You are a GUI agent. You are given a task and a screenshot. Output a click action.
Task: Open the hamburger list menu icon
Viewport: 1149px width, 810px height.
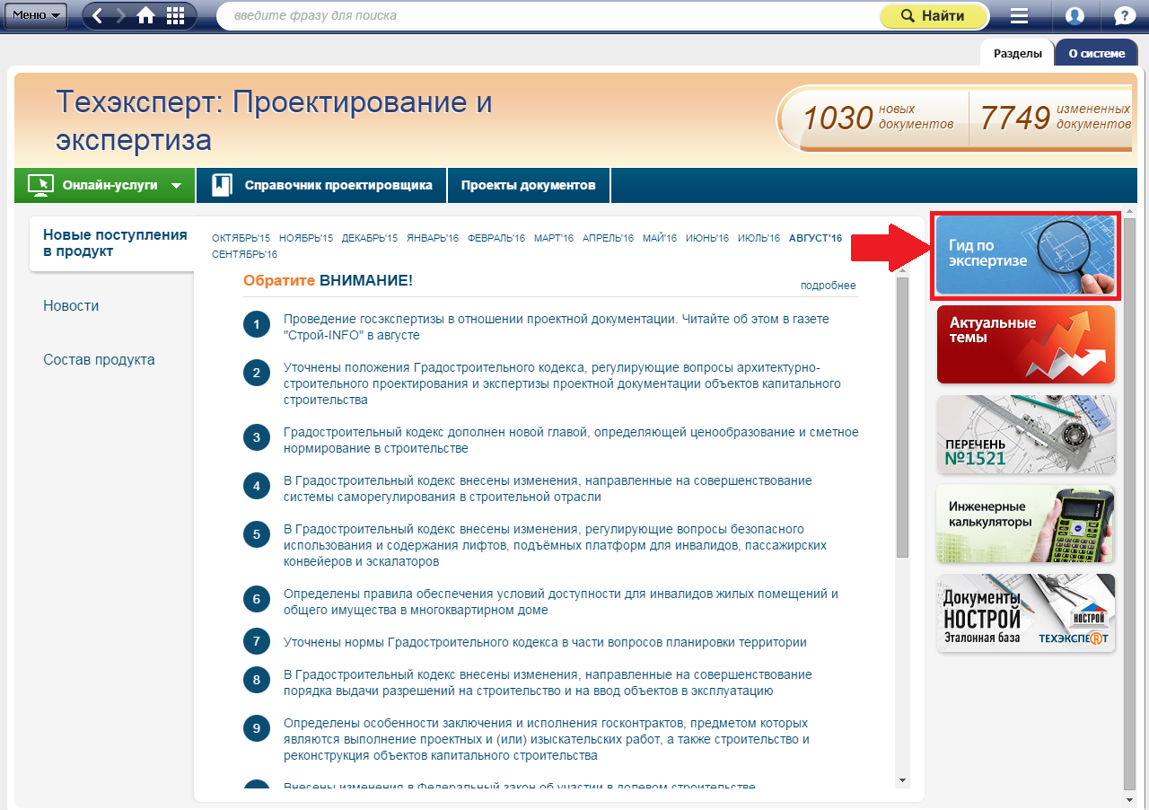[1019, 16]
